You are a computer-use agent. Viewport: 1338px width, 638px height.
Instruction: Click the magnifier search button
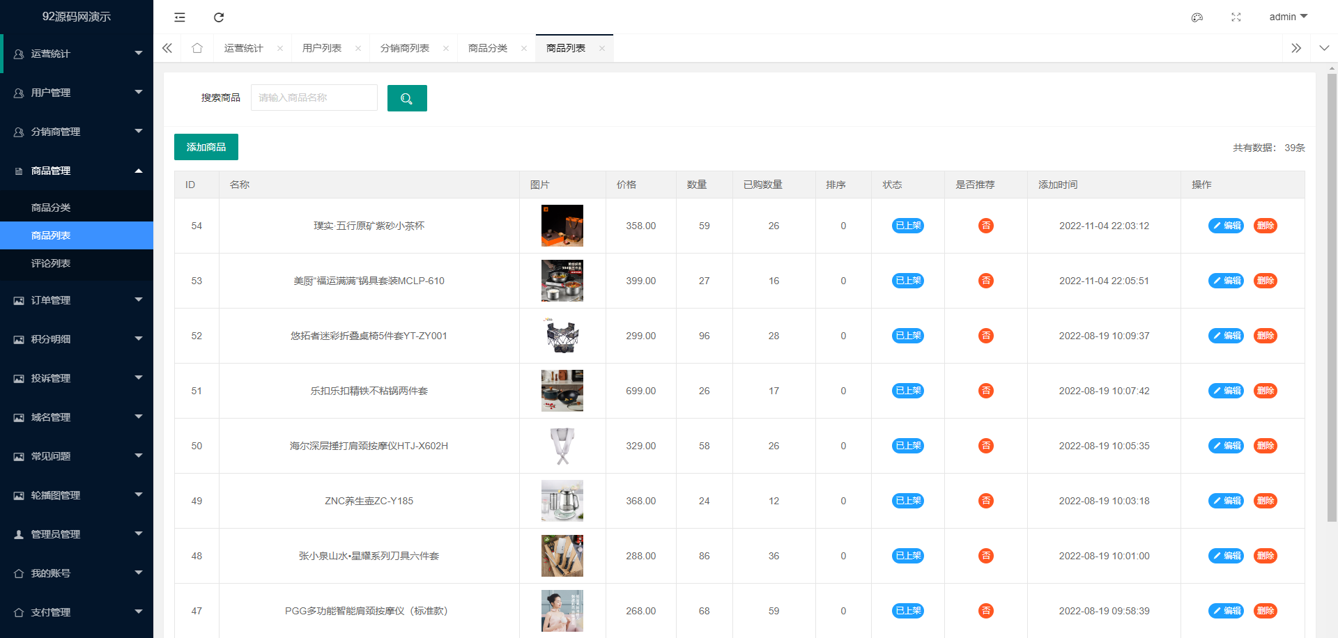tap(407, 98)
